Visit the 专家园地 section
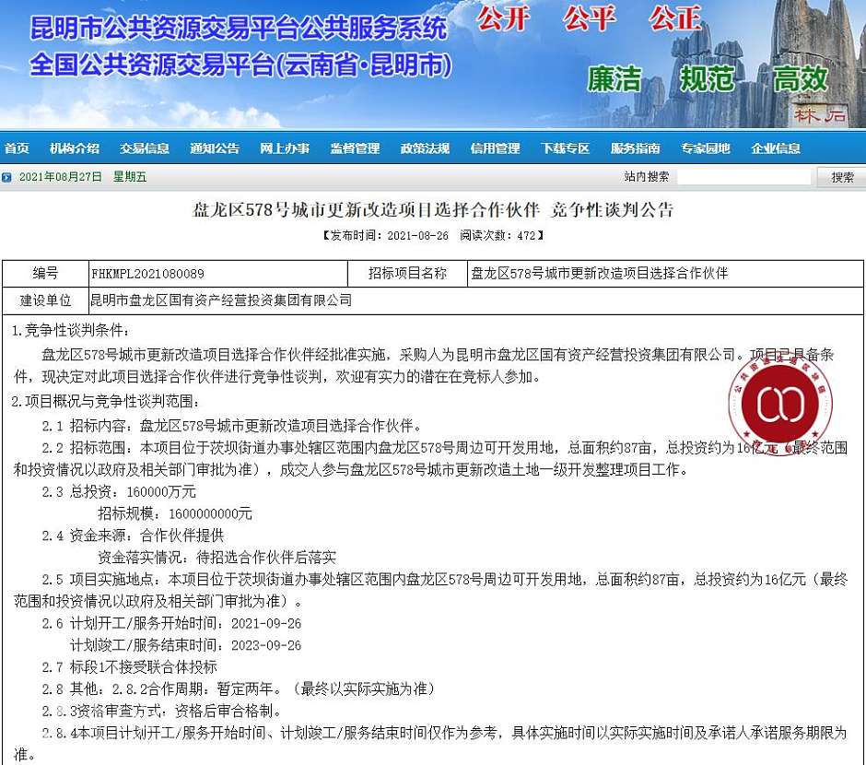Image resolution: width=866 pixels, height=765 pixels. (x=705, y=148)
